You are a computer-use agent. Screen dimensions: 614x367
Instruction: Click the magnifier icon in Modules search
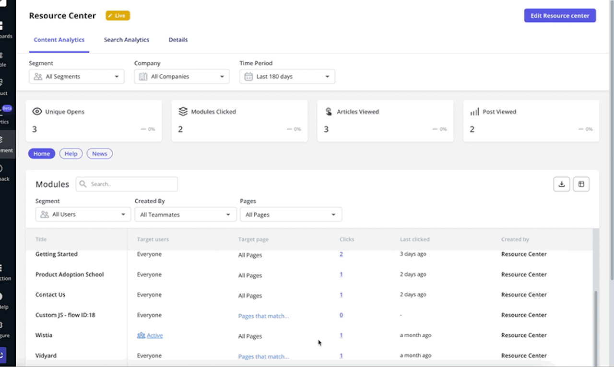[x=83, y=184]
